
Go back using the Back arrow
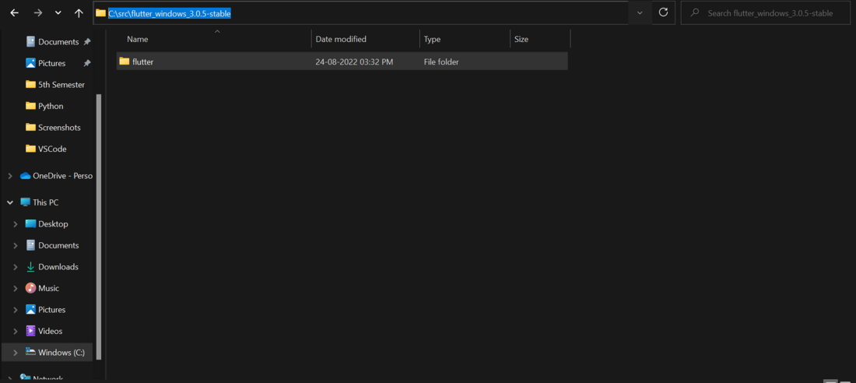14,13
